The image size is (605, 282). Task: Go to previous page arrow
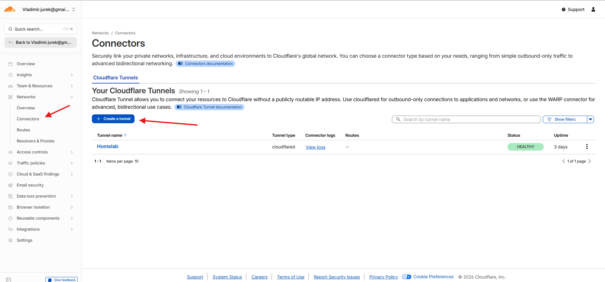tap(564, 161)
